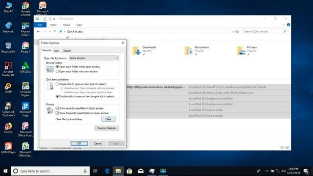The image size is (313, 176).
Task: Open Movavi Screen desktop shortcut
Action: pyautogui.click(x=25, y=29)
